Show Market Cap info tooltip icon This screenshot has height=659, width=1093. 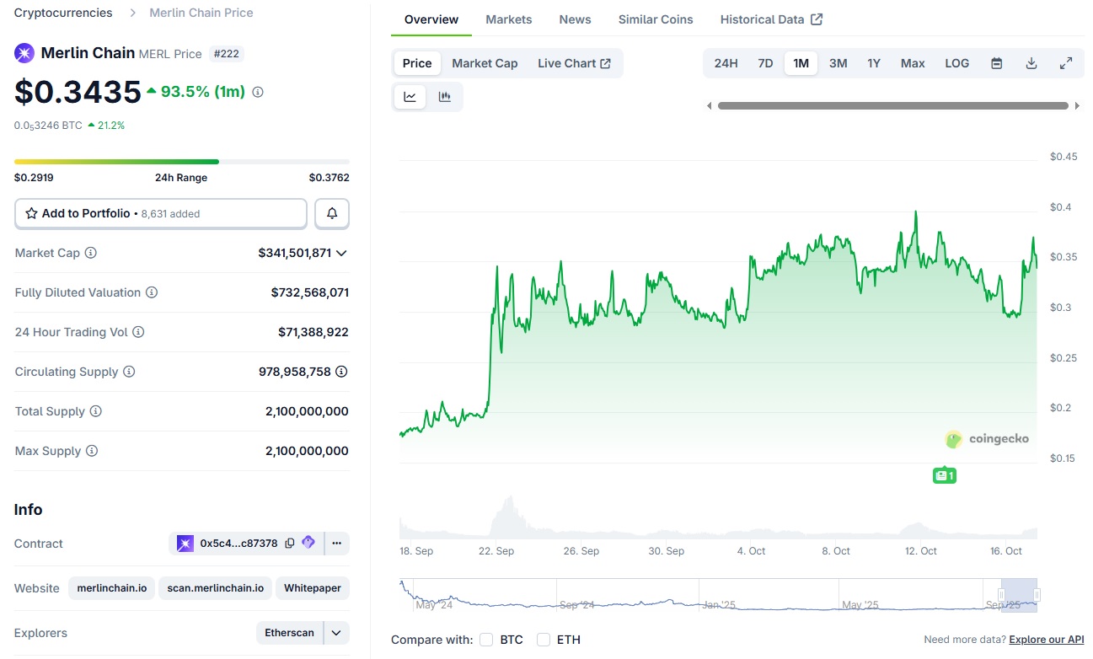click(91, 253)
